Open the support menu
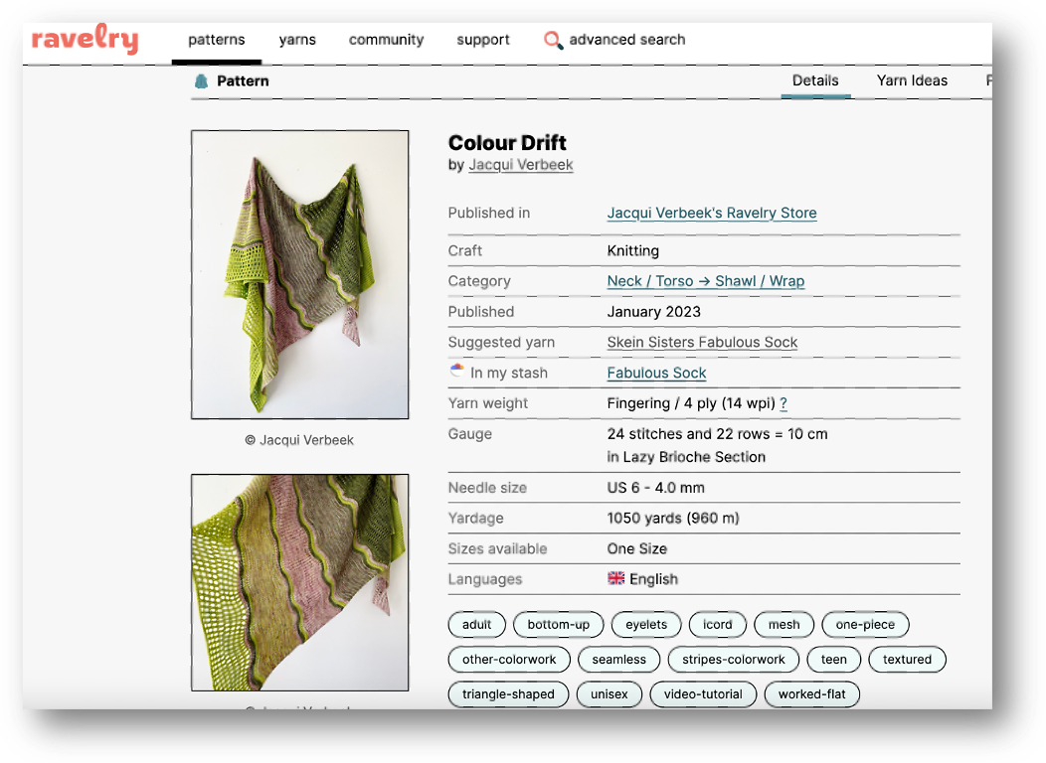1046x763 pixels. point(483,40)
